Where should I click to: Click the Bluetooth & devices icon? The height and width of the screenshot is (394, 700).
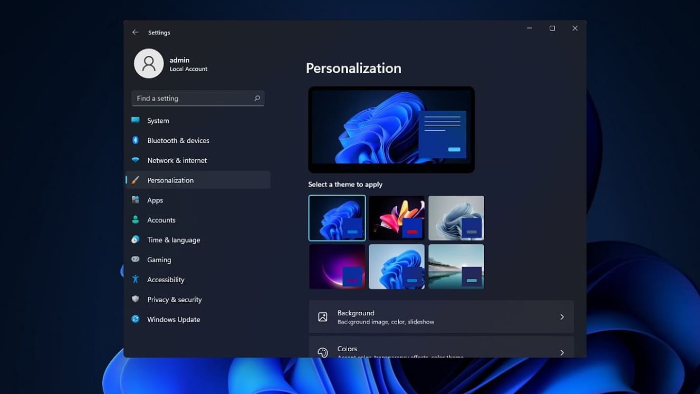click(136, 140)
